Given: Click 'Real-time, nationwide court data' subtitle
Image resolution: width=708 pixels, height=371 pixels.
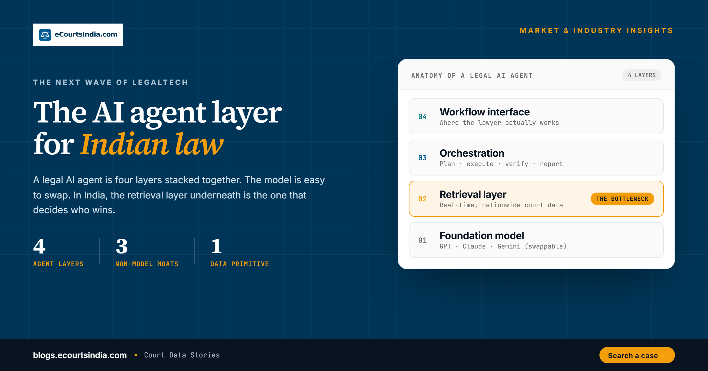Looking at the screenshot, I should (x=501, y=205).
